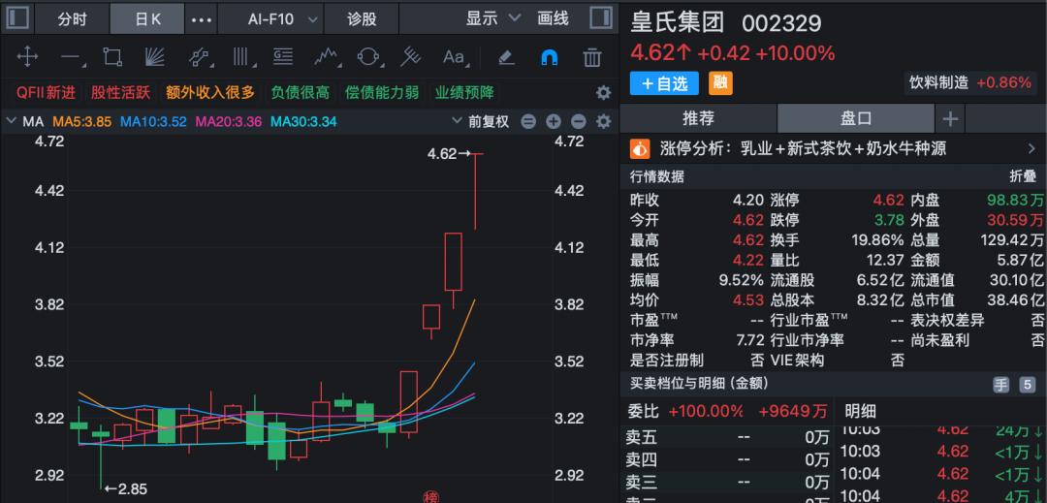
Task: Click the 股性活跃 tag
Action: pyautogui.click(x=121, y=92)
